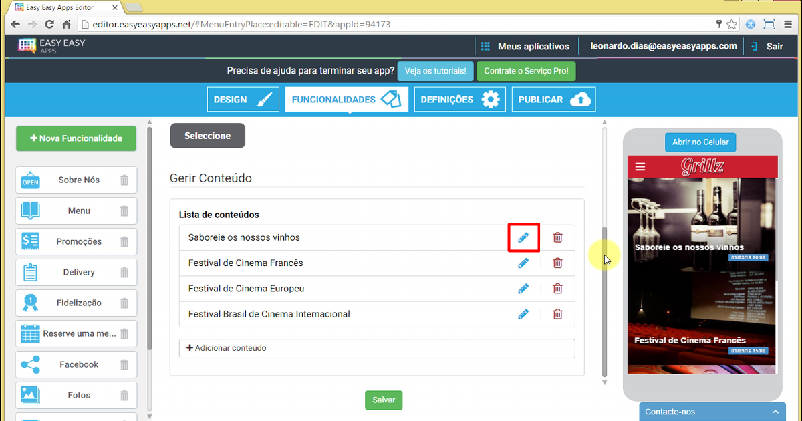Switch to the DESIGN tab
802x421 pixels.
click(243, 100)
